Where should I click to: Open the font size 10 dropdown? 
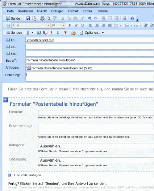coord(63,25)
